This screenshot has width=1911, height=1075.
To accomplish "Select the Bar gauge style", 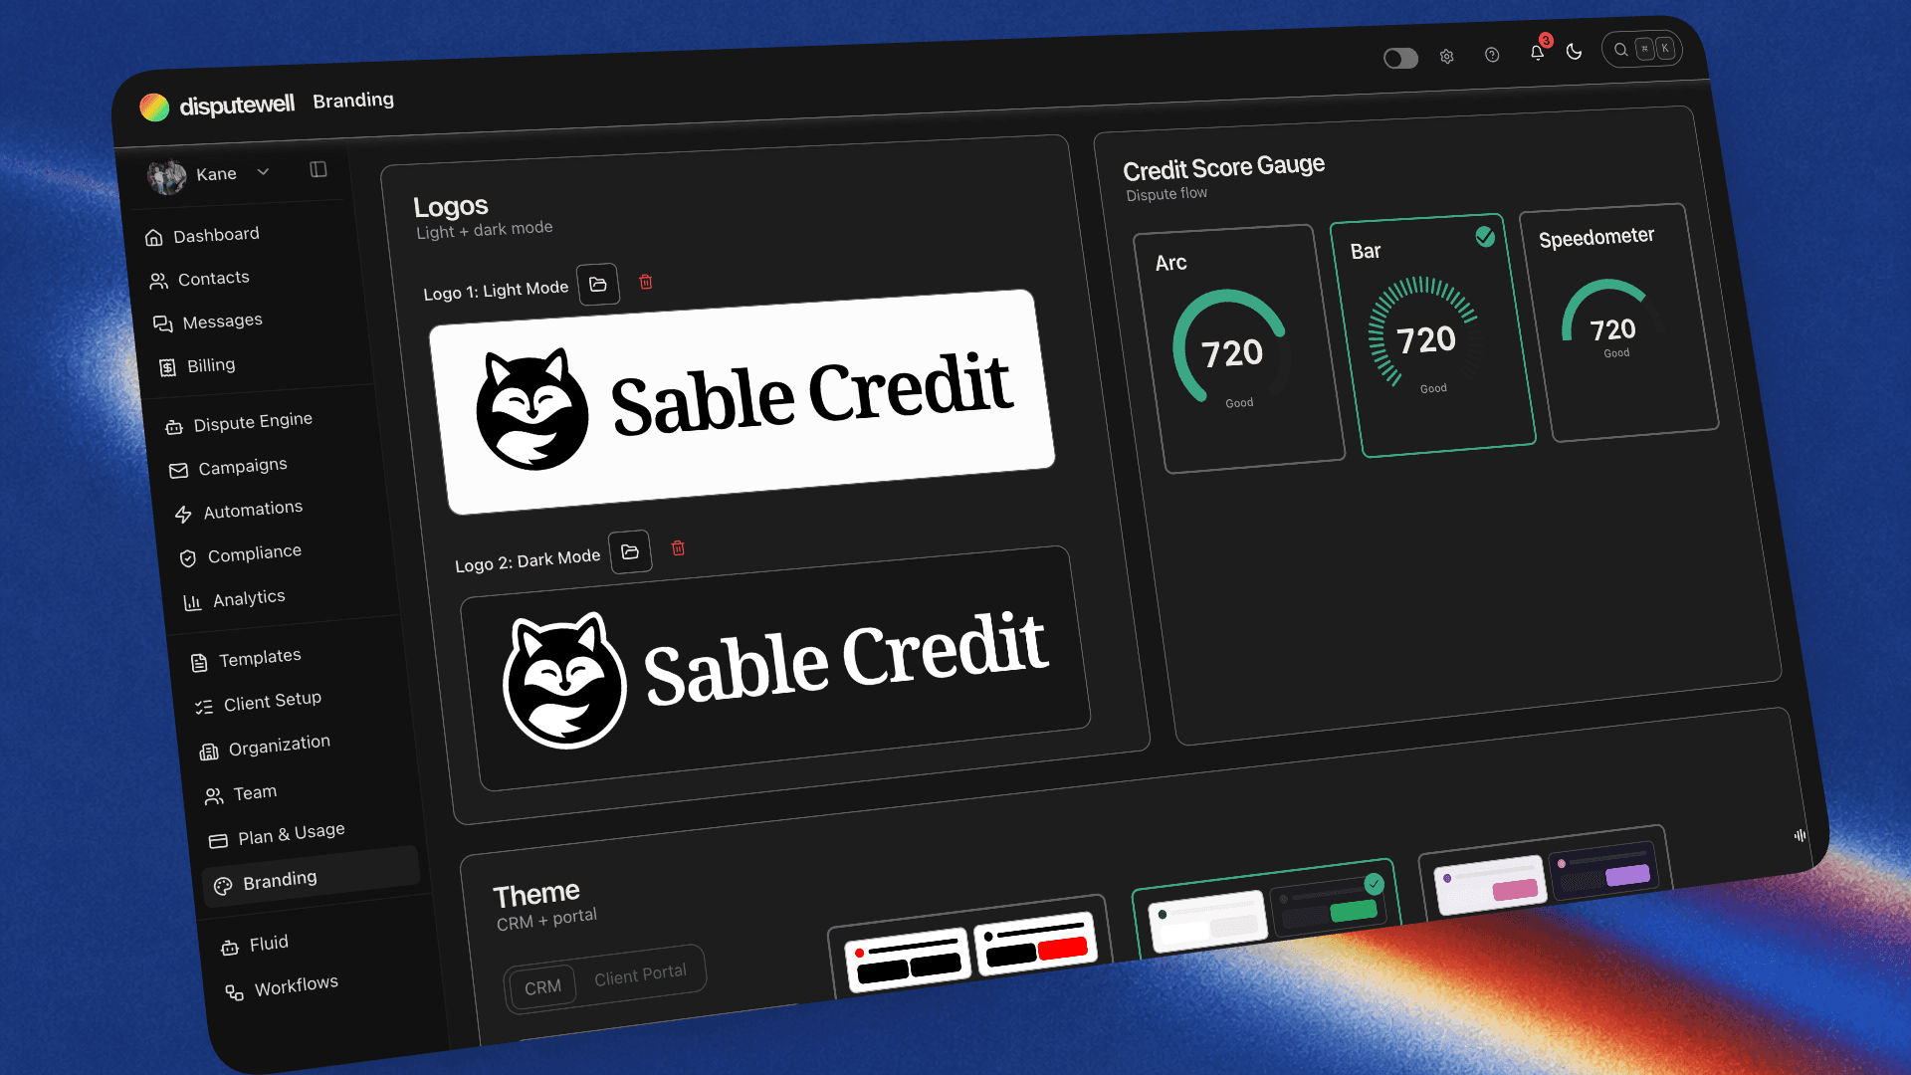I will (x=1433, y=335).
